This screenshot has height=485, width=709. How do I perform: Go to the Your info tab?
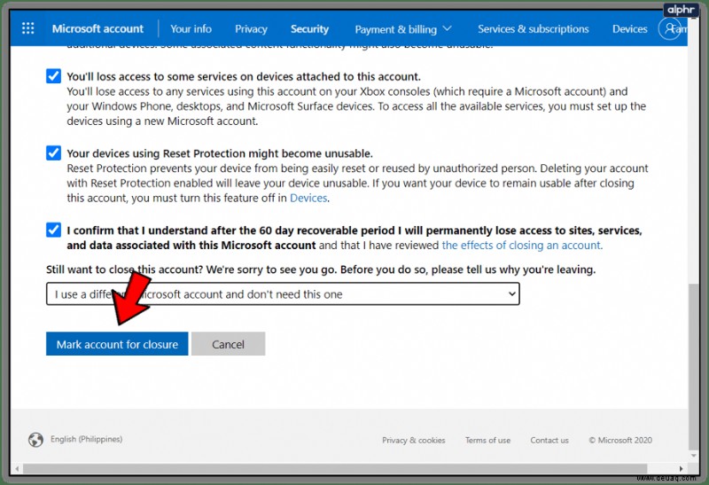(x=191, y=29)
